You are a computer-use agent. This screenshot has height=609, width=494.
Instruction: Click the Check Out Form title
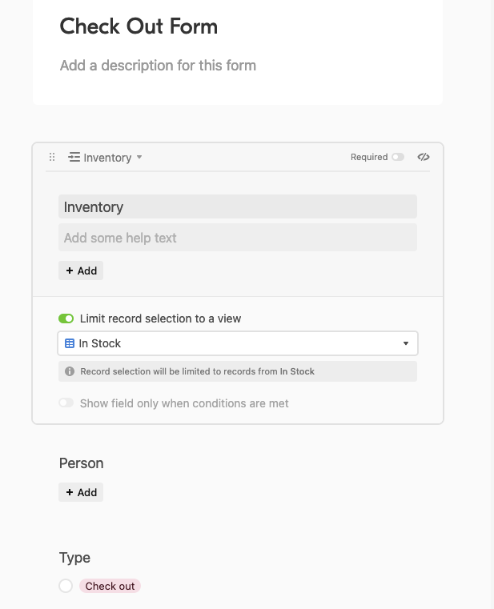tap(139, 26)
